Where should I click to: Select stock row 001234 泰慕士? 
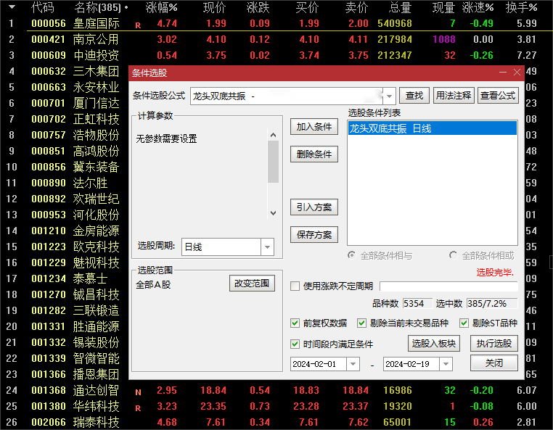(65, 278)
